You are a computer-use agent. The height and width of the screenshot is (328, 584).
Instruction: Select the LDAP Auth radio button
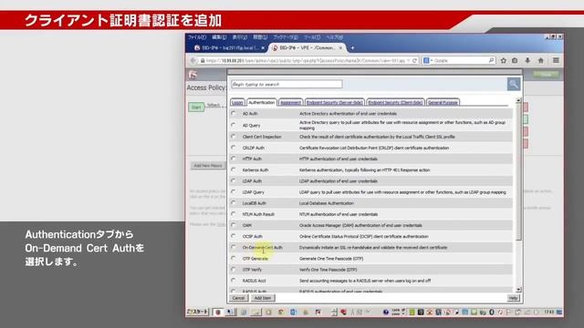[x=234, y=180]
